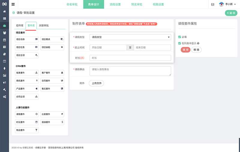Open the 请假类型 dropdown
This screenshot has height=152, width=240.
click(x=130, y=37)
